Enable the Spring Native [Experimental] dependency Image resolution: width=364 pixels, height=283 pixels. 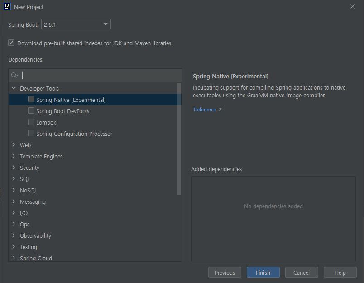click(31, 100)
